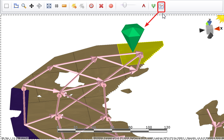Click the red minus remove icon

[111, 6]
